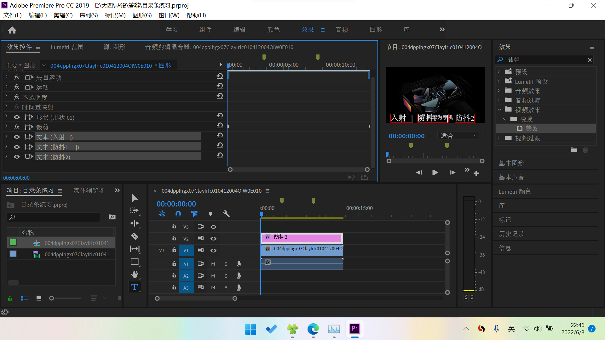Click the Home icon

click(12, 30)
